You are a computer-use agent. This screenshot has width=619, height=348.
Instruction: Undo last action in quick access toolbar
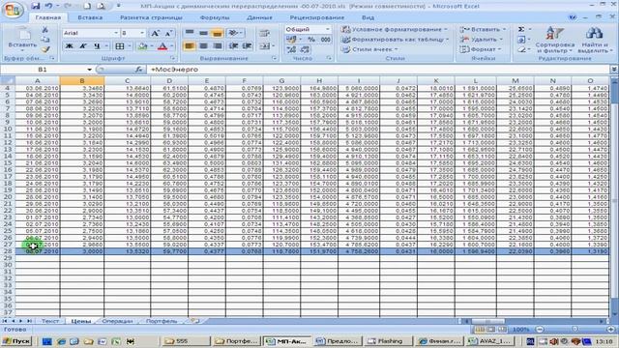[48, 6]
